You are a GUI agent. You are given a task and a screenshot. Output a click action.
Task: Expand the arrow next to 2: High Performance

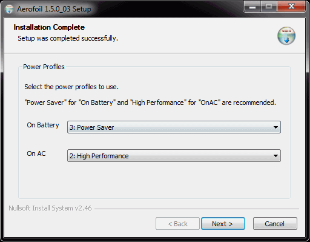(x=275, y=156)
